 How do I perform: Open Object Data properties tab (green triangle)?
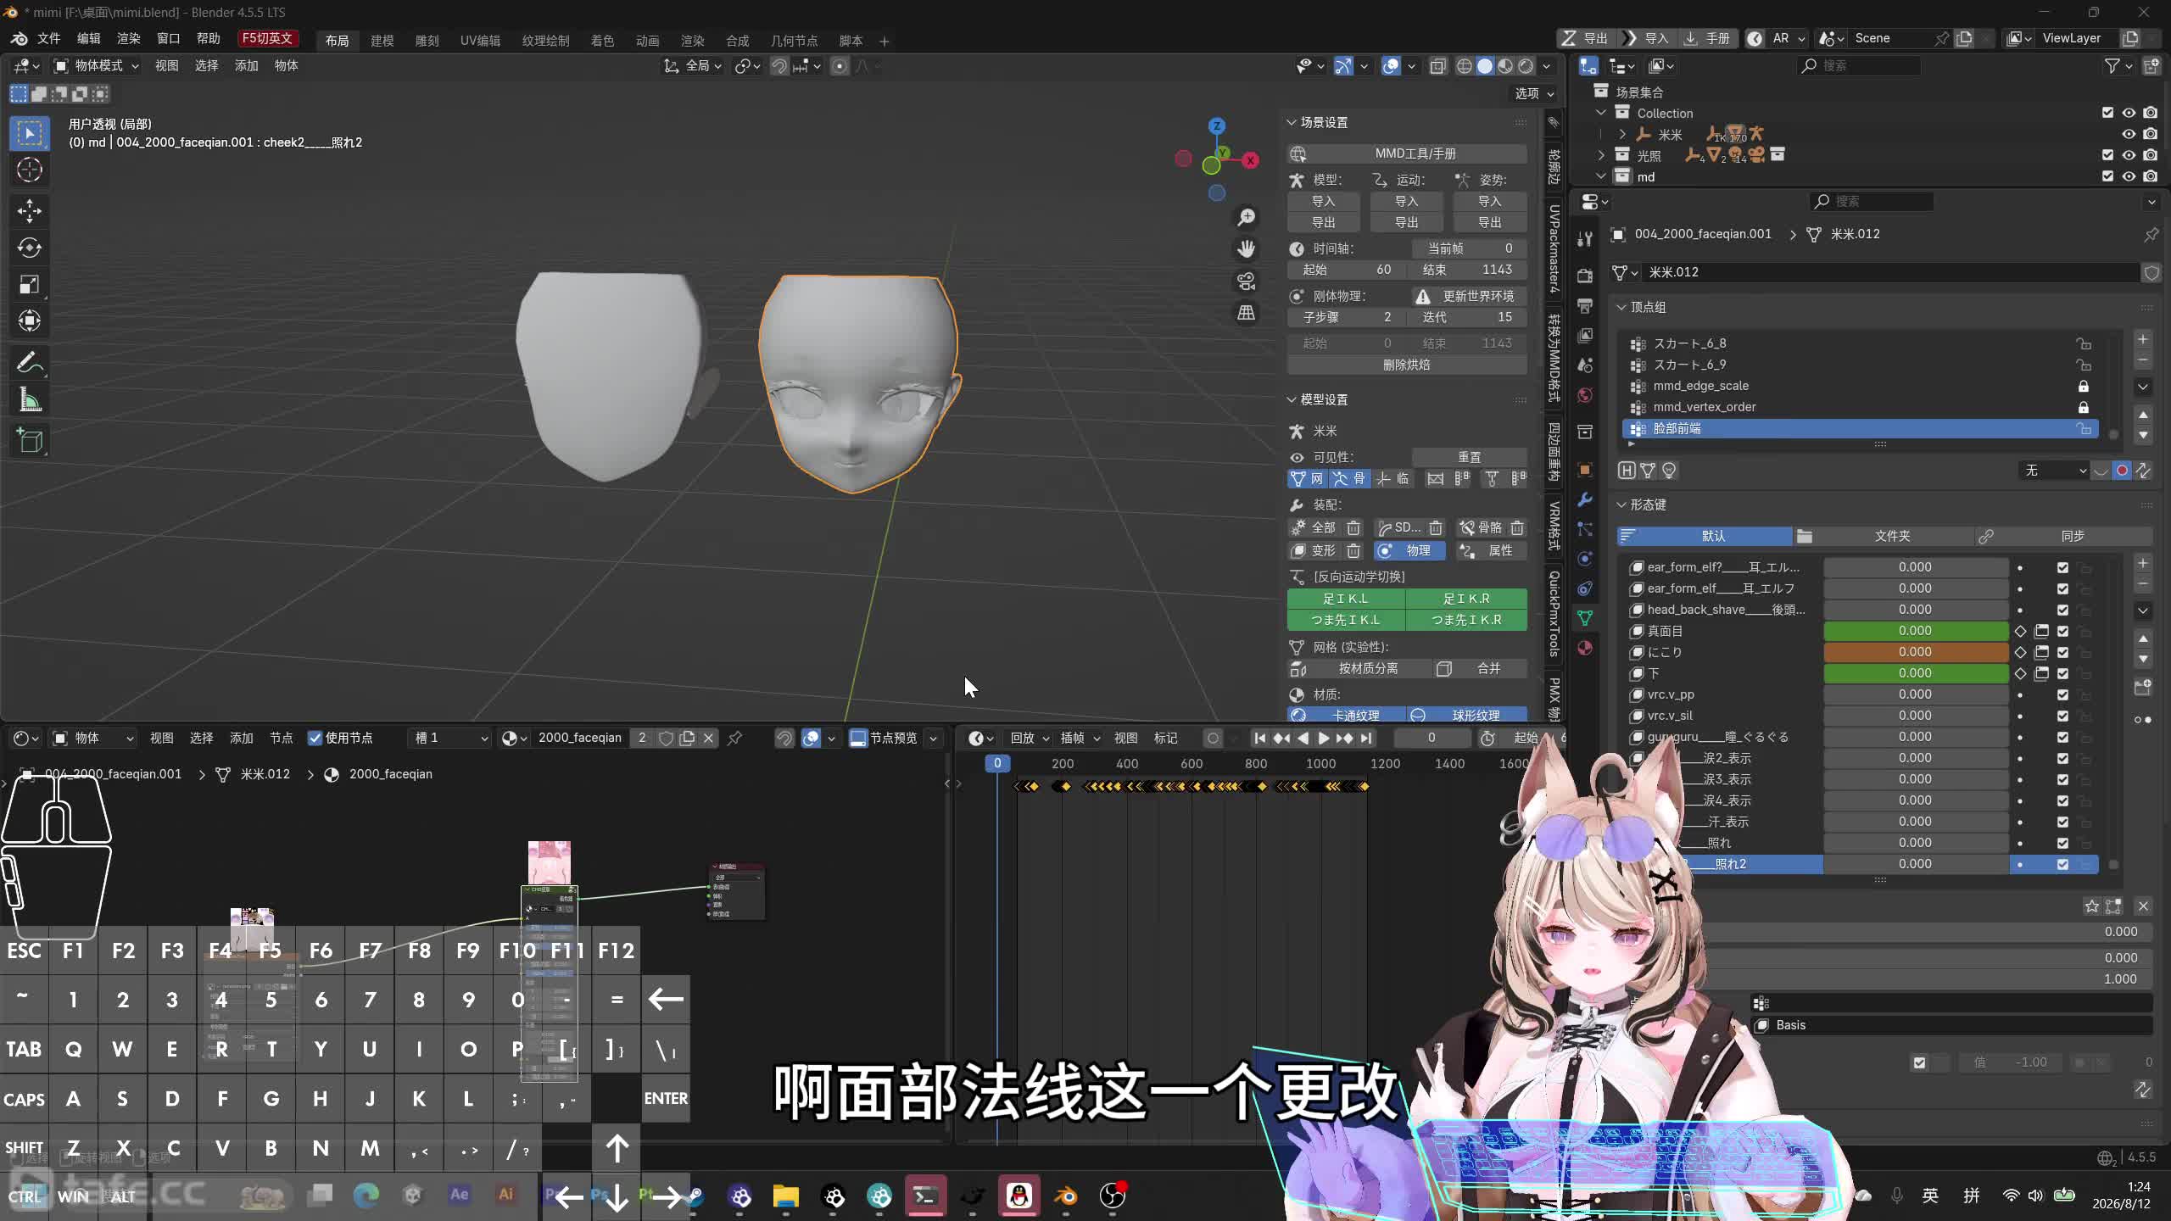tap(1584, 618)
